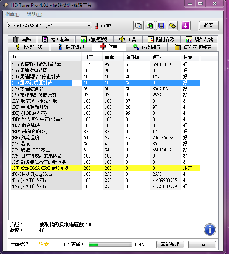
Task: Click the save screenshot floppy disk icon
Action: point(161,26)
